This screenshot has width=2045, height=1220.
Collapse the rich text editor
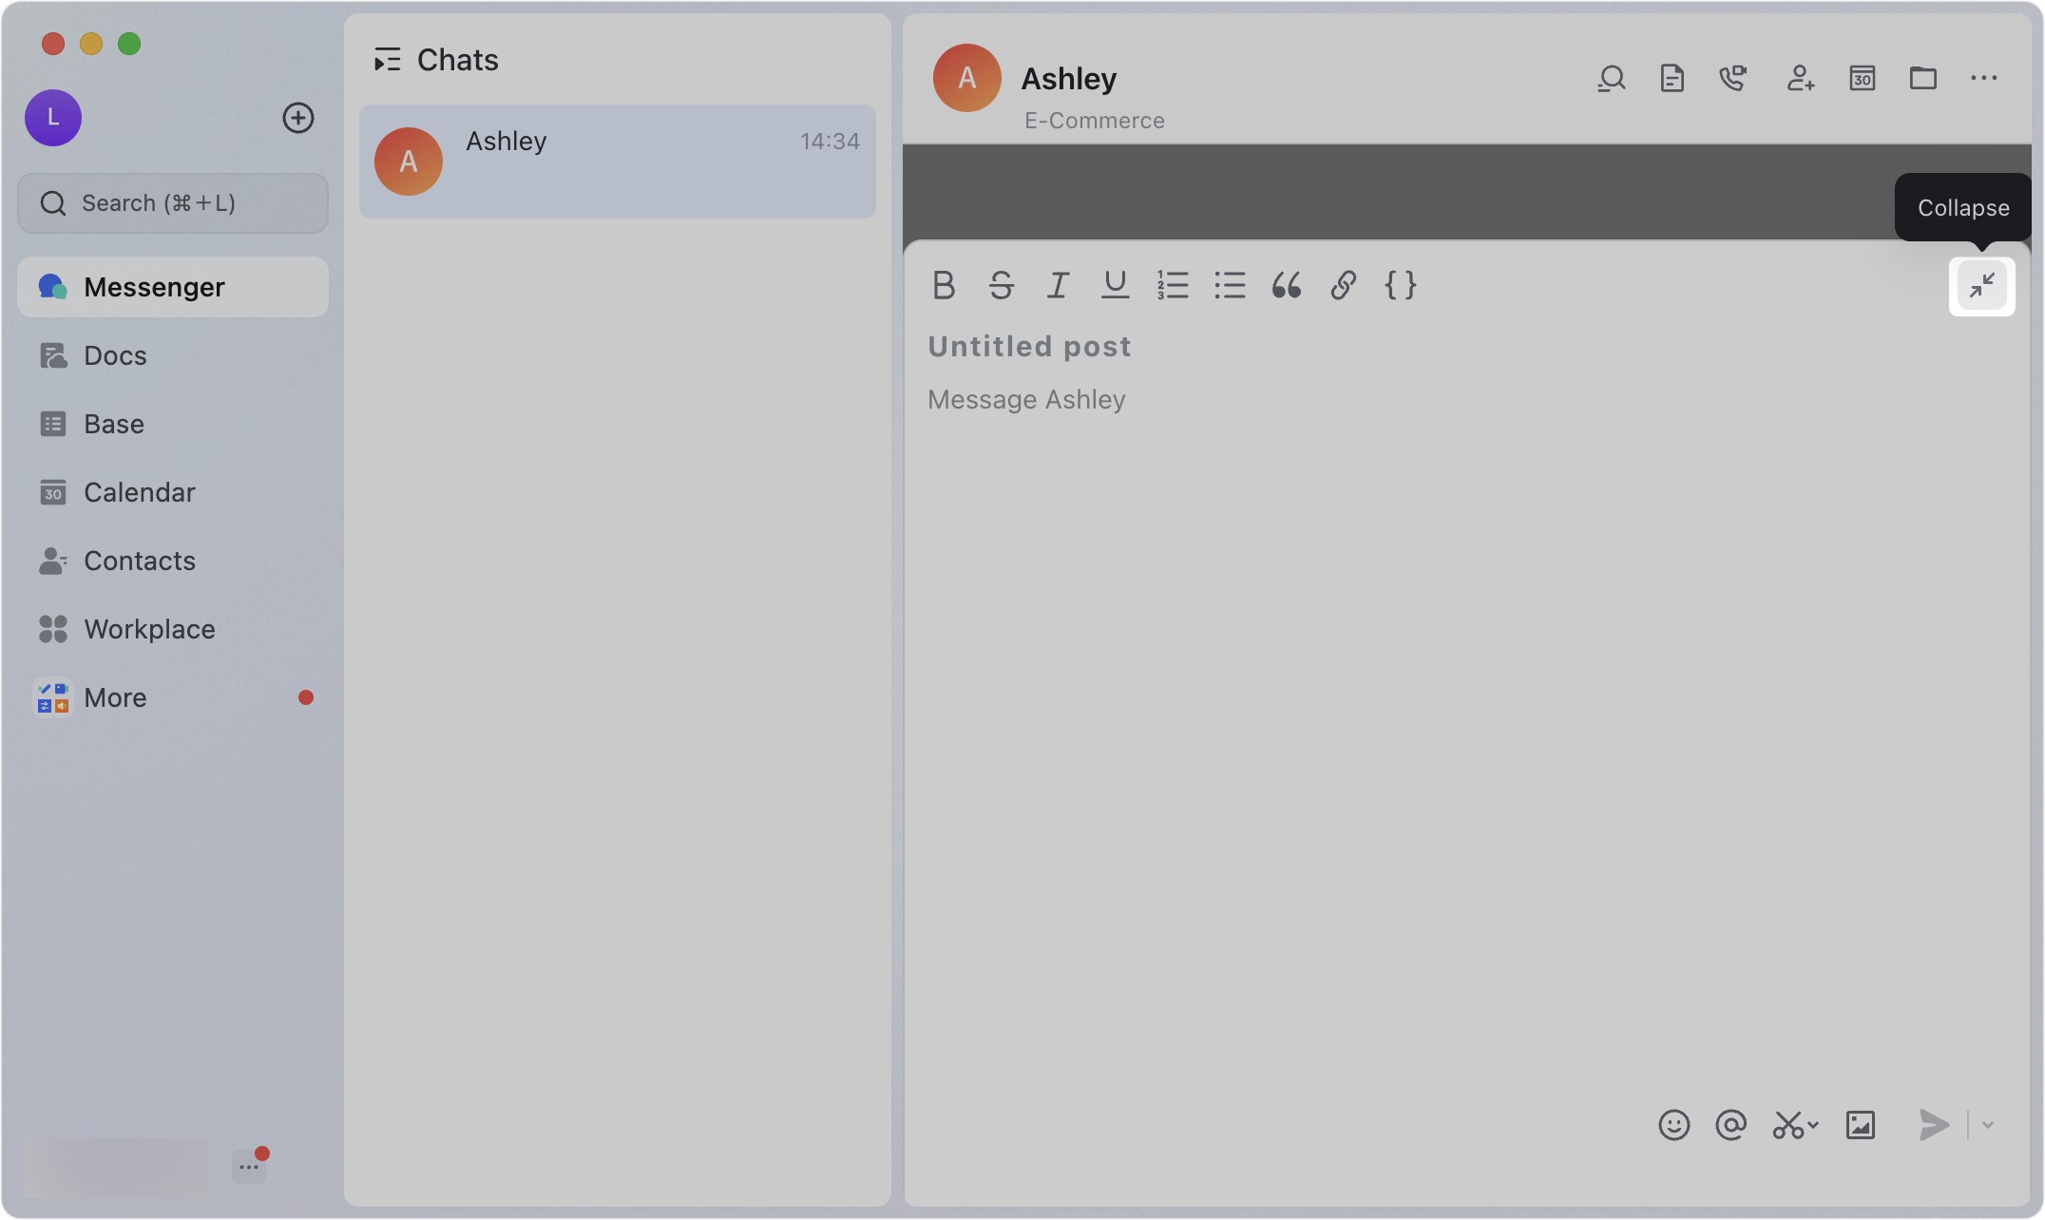click(x=1982, y=285)
